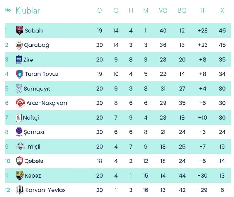Click the Turan Tovuz shield logo
234x197 pixels.
19,74
